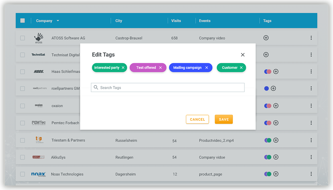
Task: Save the edited tags
Action: tap(224, 119)
